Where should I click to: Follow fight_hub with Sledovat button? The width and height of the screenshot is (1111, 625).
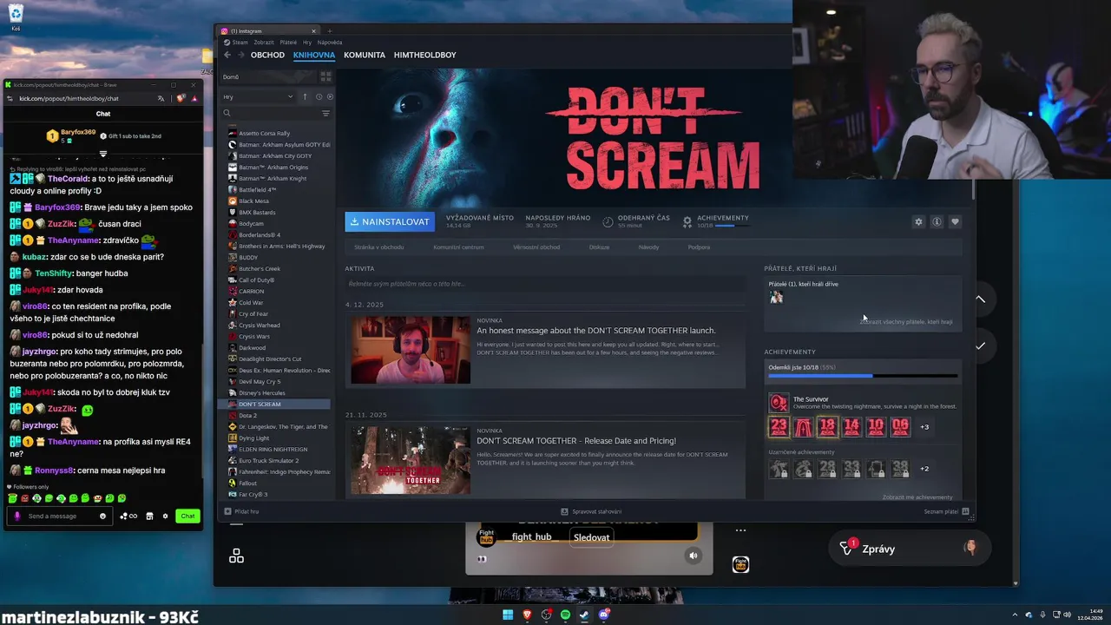point(591,537)
